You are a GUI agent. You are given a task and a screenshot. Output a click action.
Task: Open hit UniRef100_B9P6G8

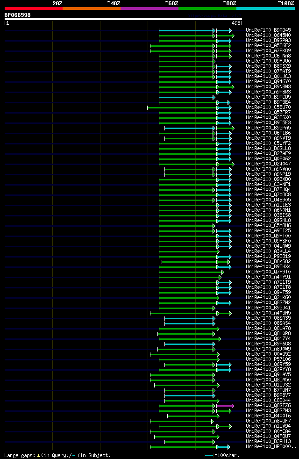click(x=268, y=344)
